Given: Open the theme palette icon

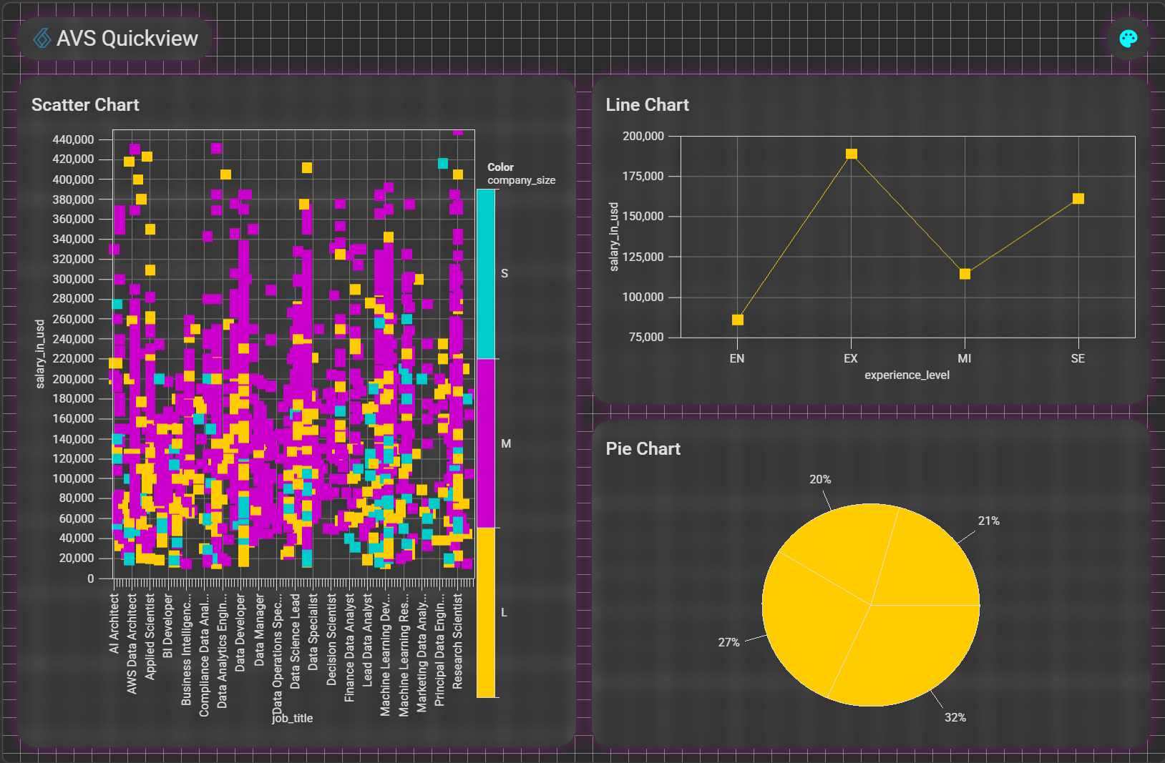Looking at the screenshot, I should (1129, 39).
